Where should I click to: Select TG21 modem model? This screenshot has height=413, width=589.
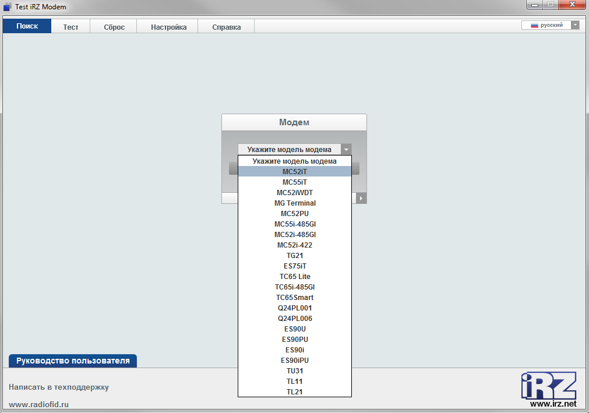click(x=295, y=256)
